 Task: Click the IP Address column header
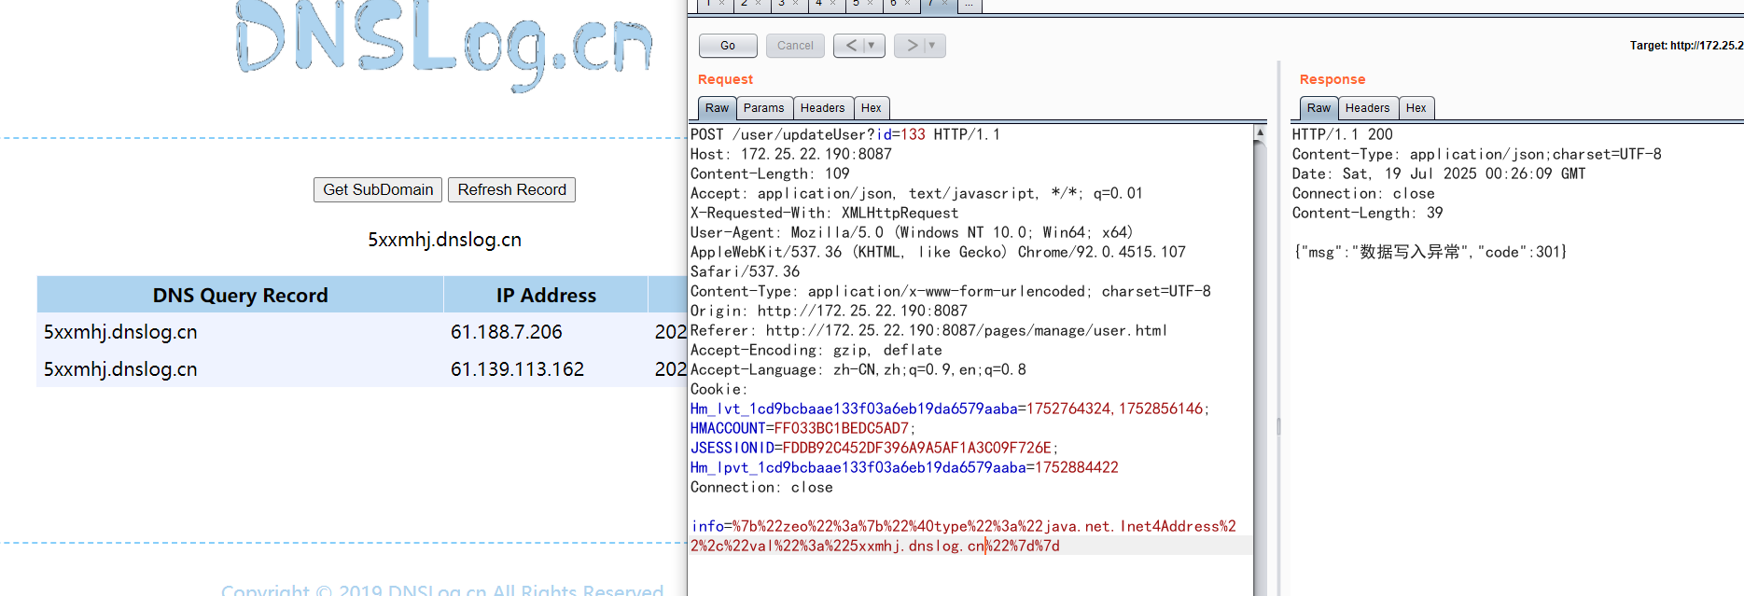tap(546, 295)
